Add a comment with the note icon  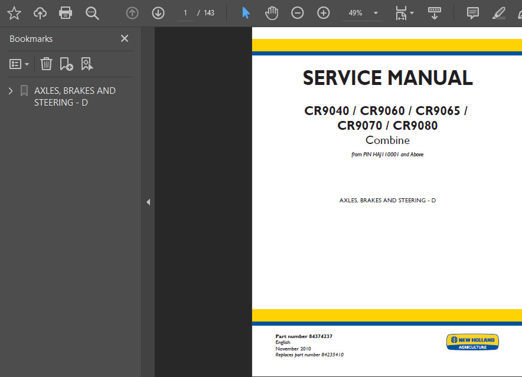(473, 14)
